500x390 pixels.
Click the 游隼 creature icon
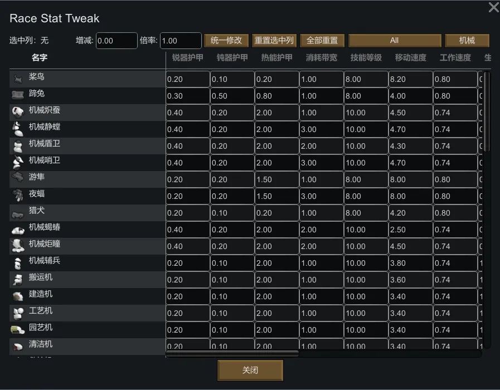17,178
